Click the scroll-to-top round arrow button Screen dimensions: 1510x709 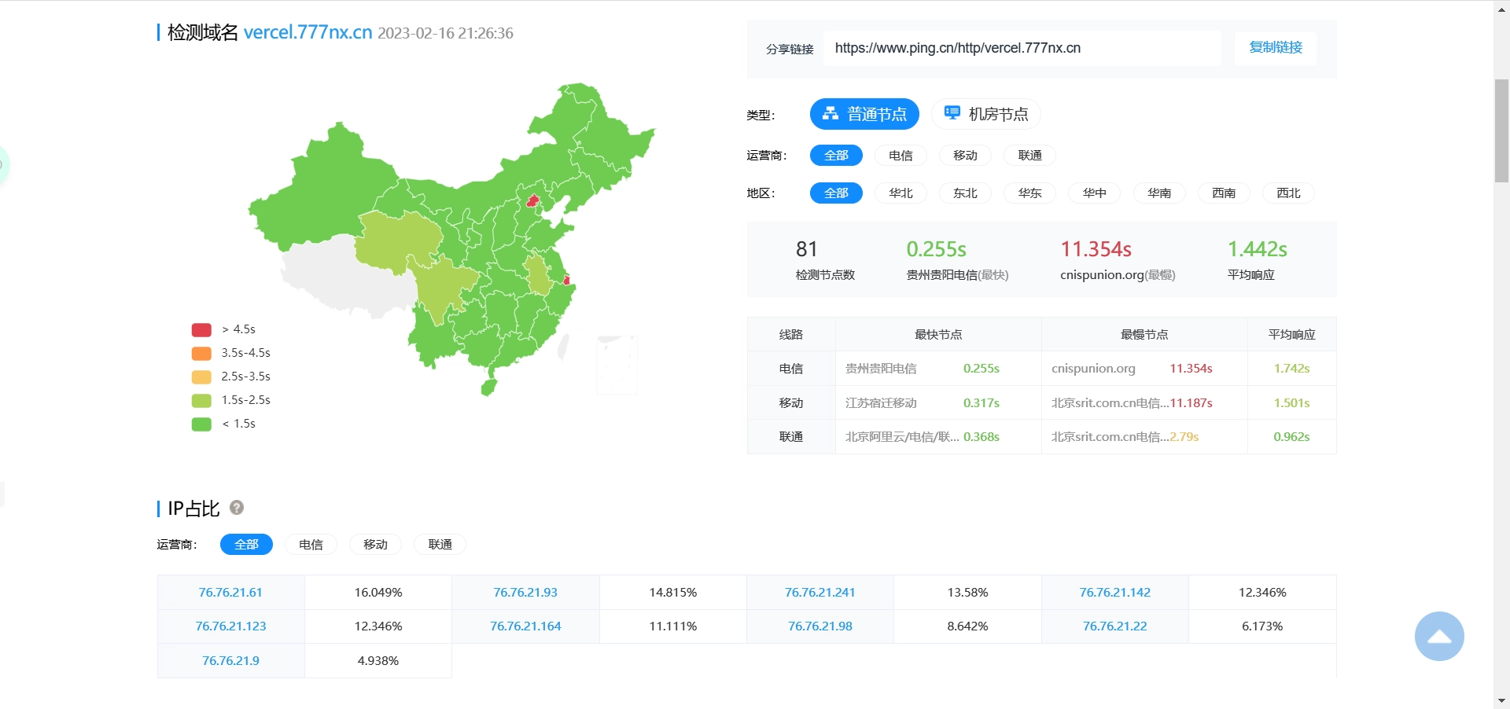pos(1439,636)
